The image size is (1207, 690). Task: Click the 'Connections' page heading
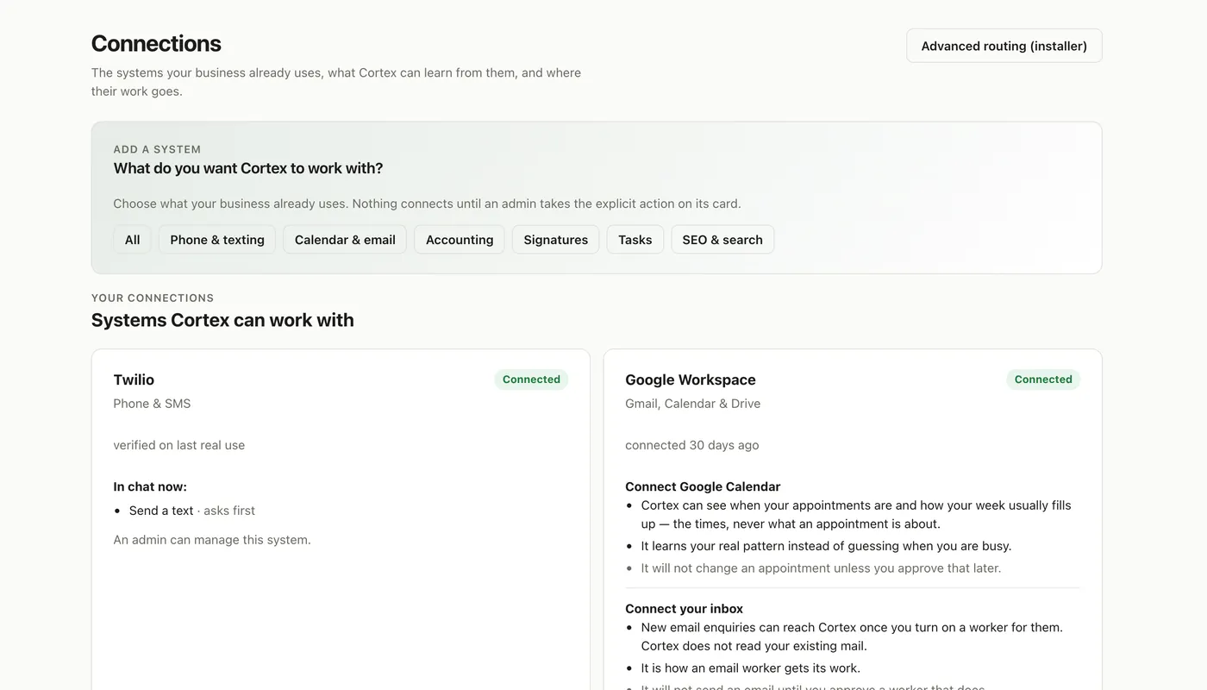point(156,43)
